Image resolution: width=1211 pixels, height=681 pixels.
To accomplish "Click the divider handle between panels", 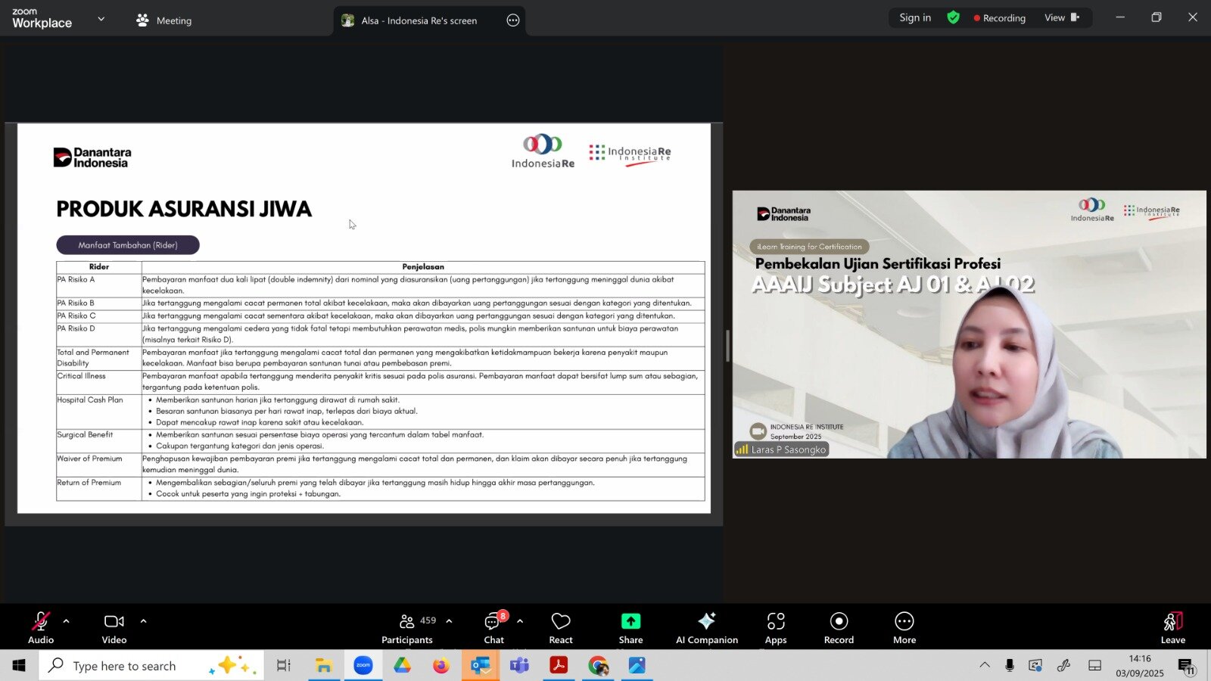I will (727, 346).
